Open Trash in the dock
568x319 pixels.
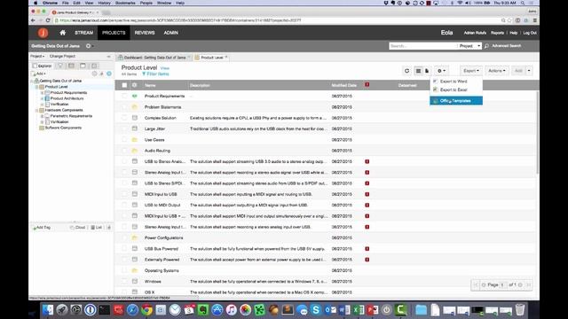(x=520, y=310)
